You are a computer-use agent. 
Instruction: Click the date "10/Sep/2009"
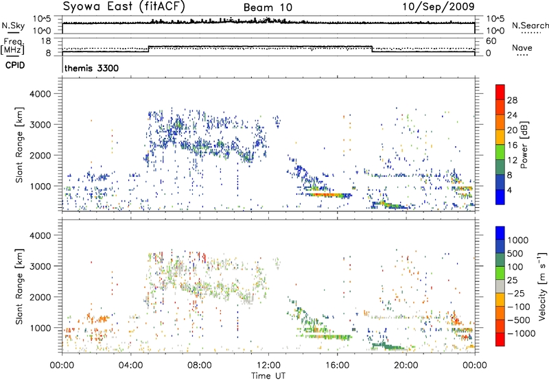point(439,6)
